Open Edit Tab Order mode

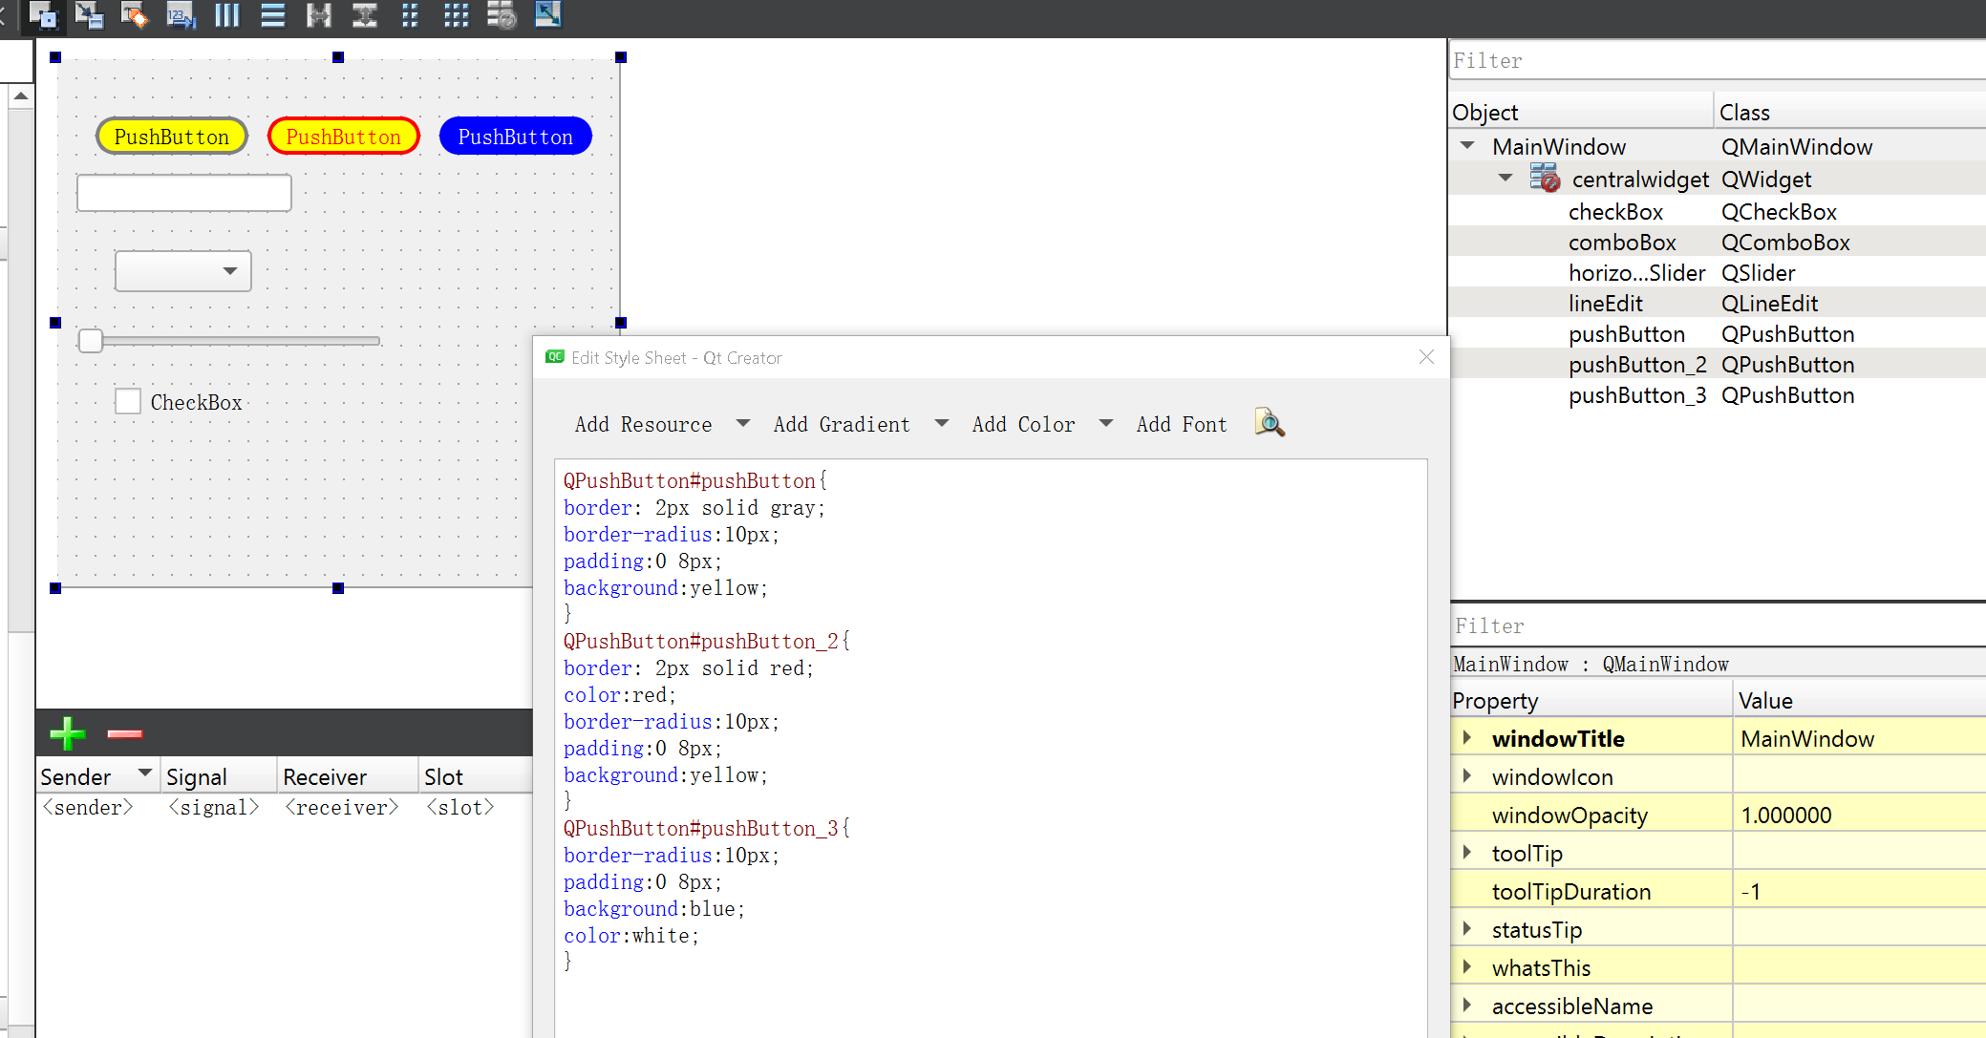182,16
